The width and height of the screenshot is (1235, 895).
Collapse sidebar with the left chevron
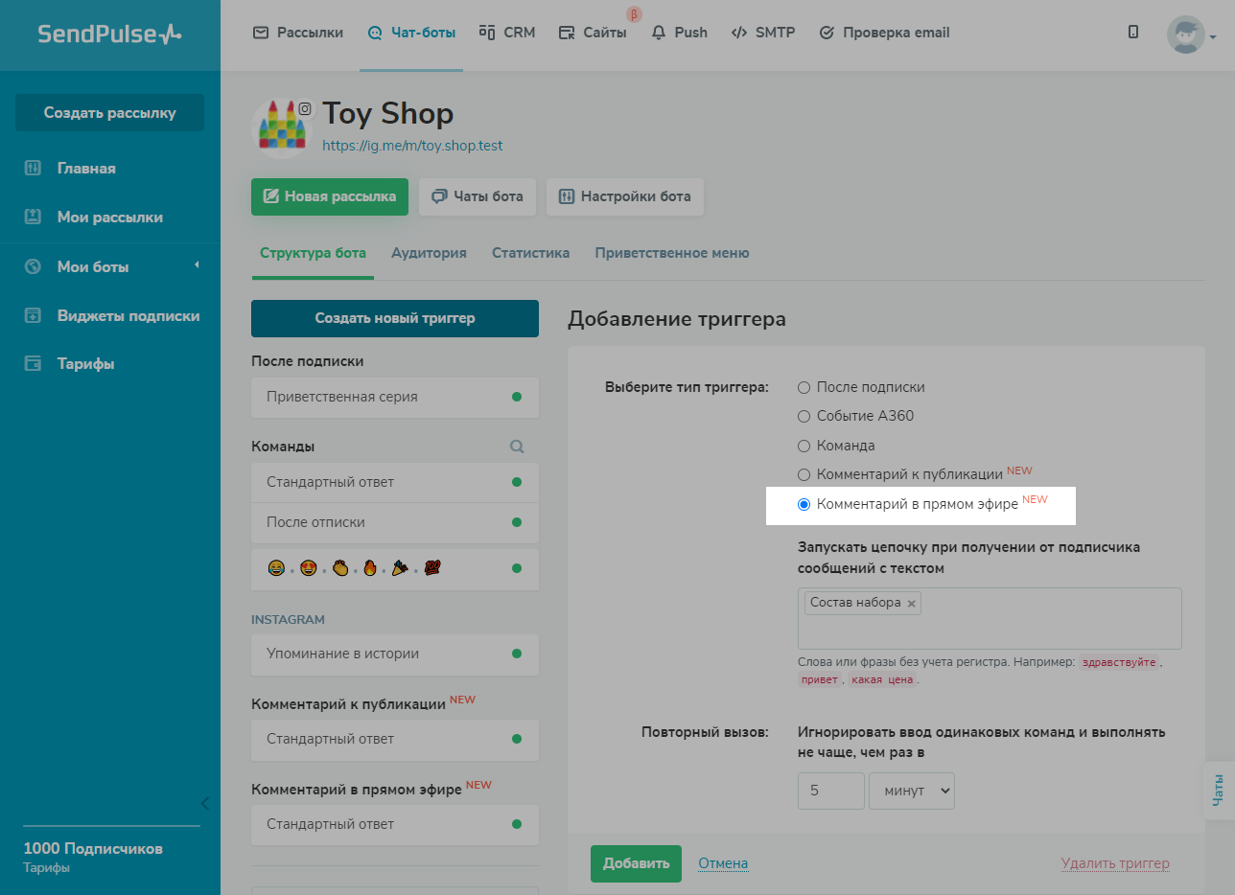(204, 803)
